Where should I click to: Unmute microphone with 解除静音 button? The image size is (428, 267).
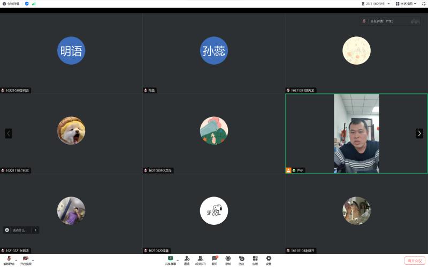point(9,259)
